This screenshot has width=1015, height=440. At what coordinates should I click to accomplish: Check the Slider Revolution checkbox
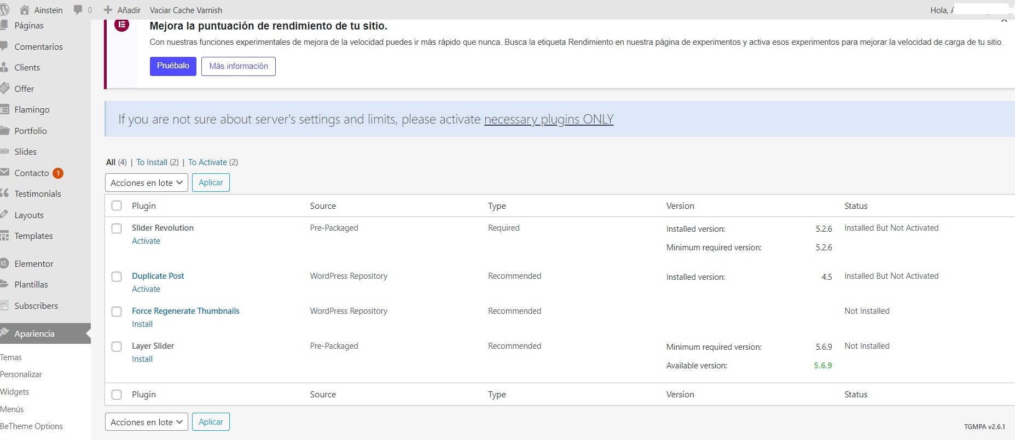coord(117,228)
